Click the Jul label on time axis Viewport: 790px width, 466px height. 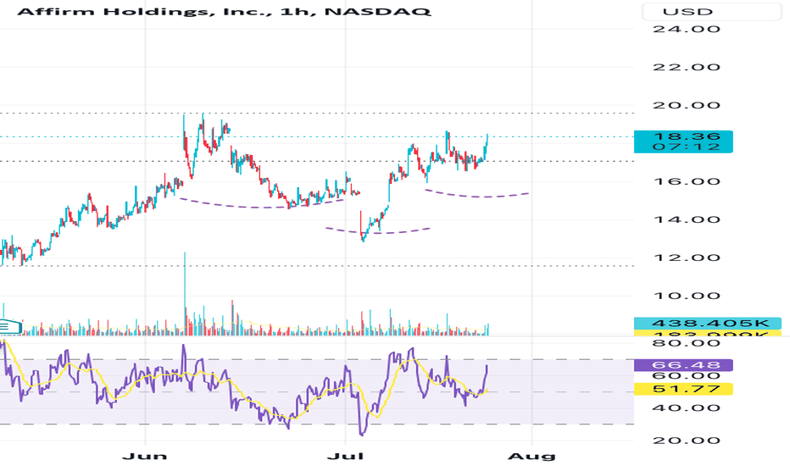pyautogui.click(x=346, y=457)
